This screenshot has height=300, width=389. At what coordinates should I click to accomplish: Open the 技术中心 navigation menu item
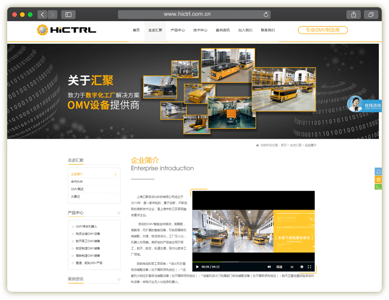pyautogui.click(x=200, y=30)
